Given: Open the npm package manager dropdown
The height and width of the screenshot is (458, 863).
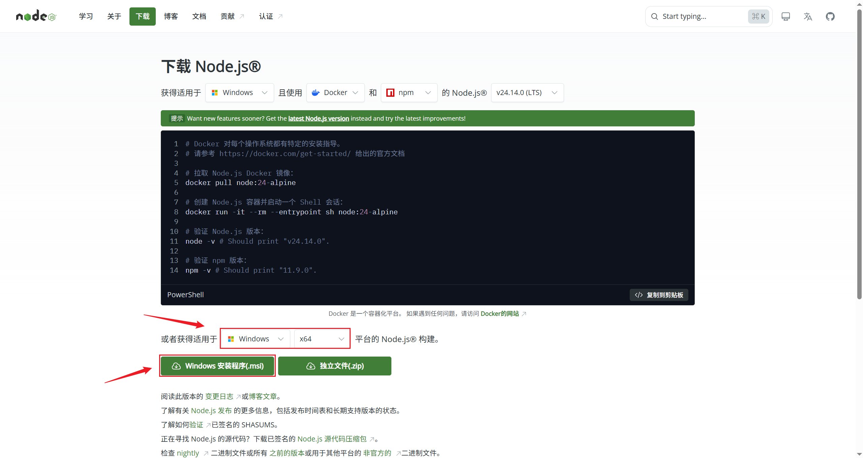Looking at the screenshot, I should point(409,93).
